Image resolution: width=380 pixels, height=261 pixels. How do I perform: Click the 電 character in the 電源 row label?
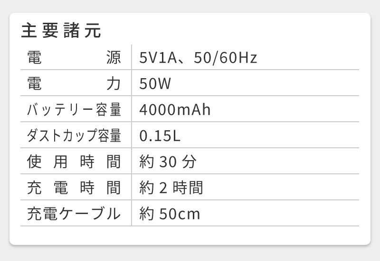coord(34,58)
